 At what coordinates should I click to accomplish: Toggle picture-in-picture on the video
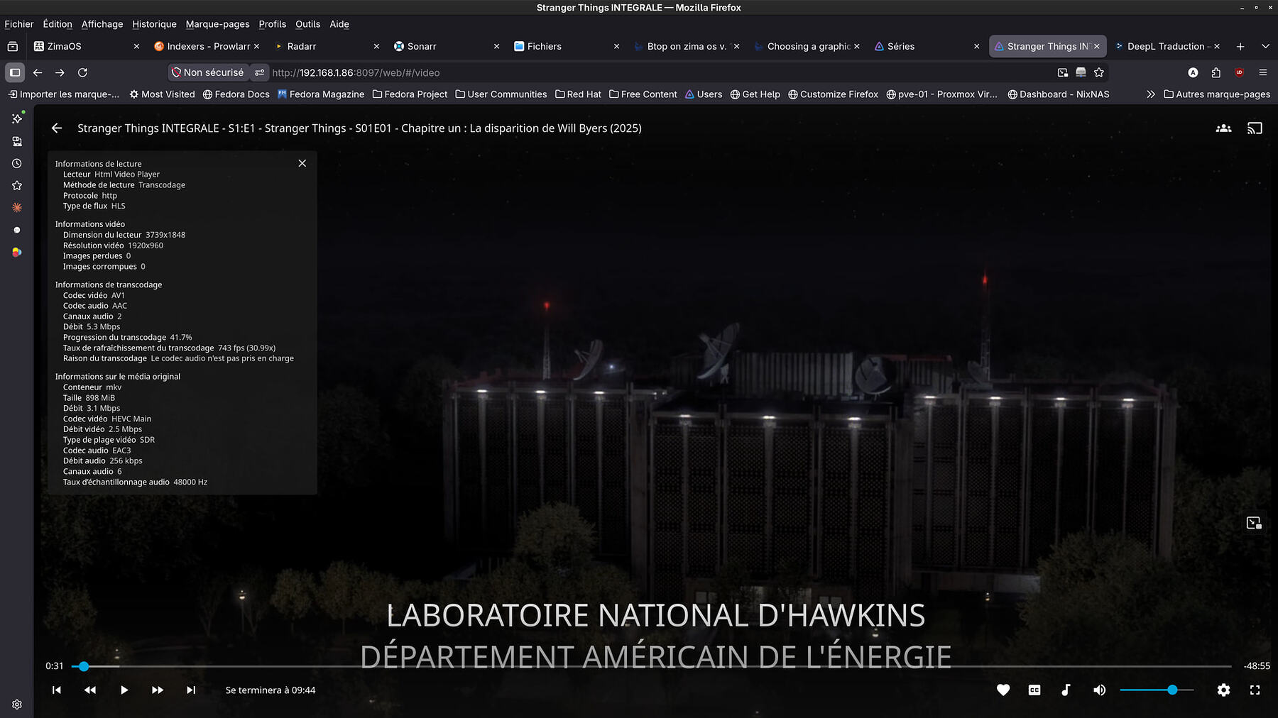(x=1254, y=523)
